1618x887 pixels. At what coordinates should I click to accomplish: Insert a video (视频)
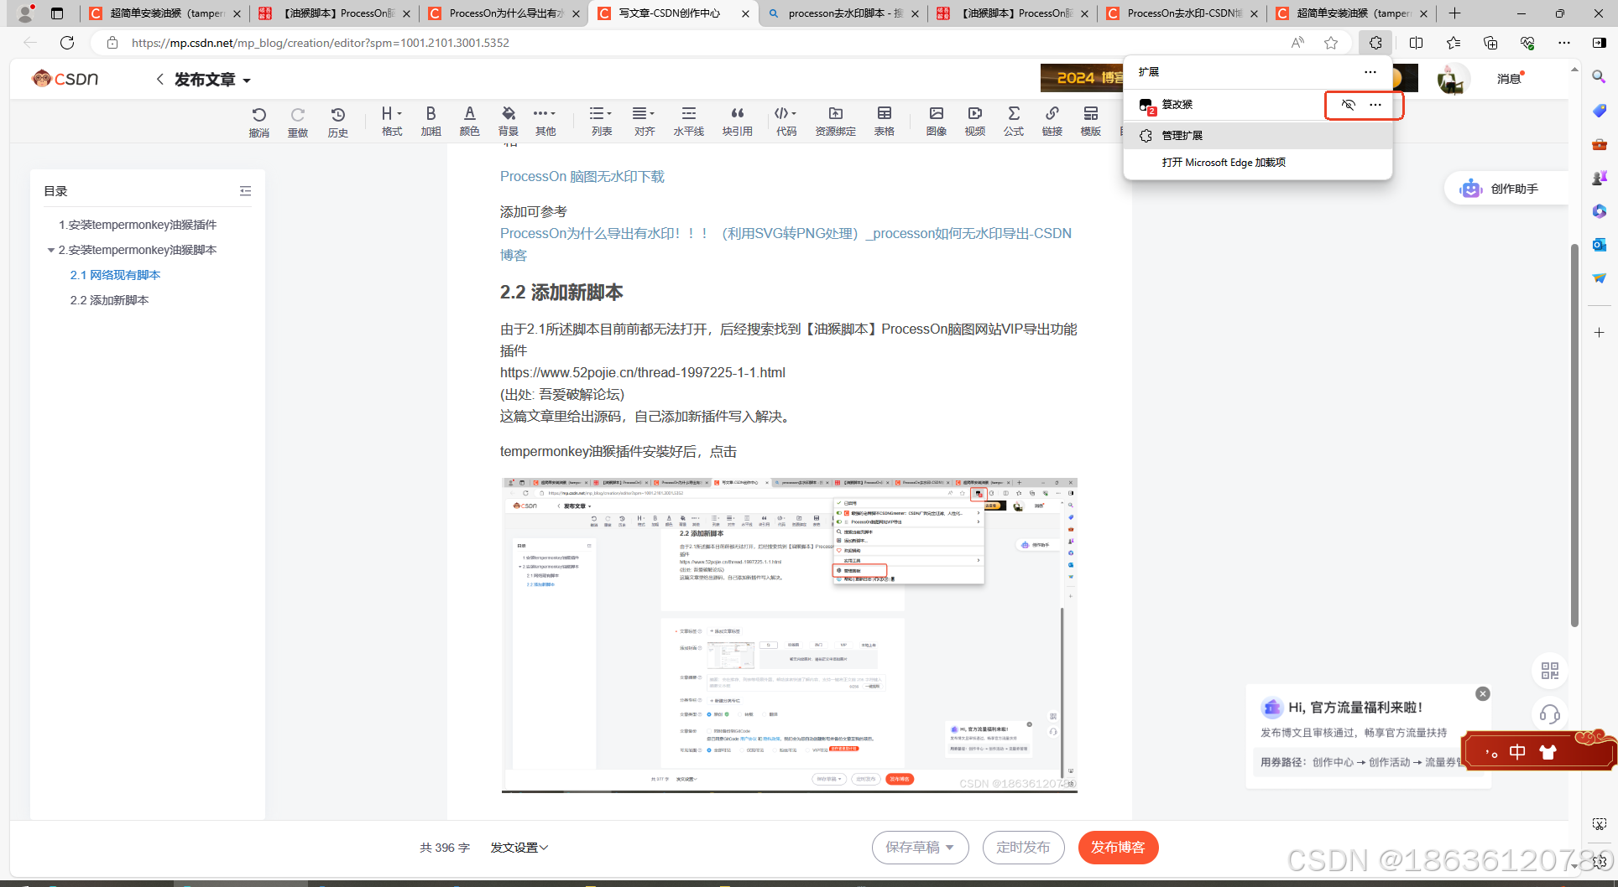tap(974, 122)
